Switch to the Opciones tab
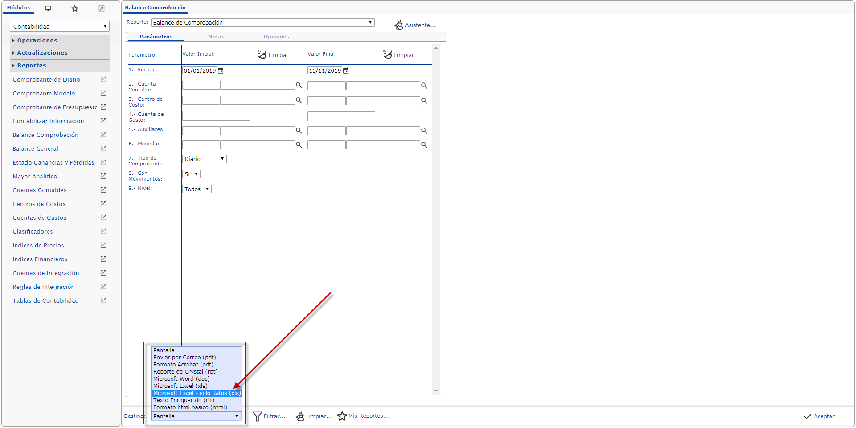Screen dimensions: 856x428 click(276, 37)
